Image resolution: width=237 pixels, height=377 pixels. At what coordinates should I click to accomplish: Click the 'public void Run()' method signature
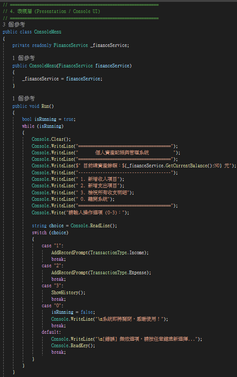click(x=33, y=106)
